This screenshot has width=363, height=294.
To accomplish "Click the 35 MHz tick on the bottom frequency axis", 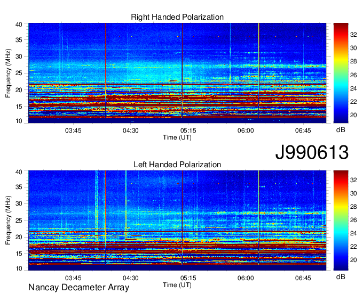I will click(x=19, y=187).
